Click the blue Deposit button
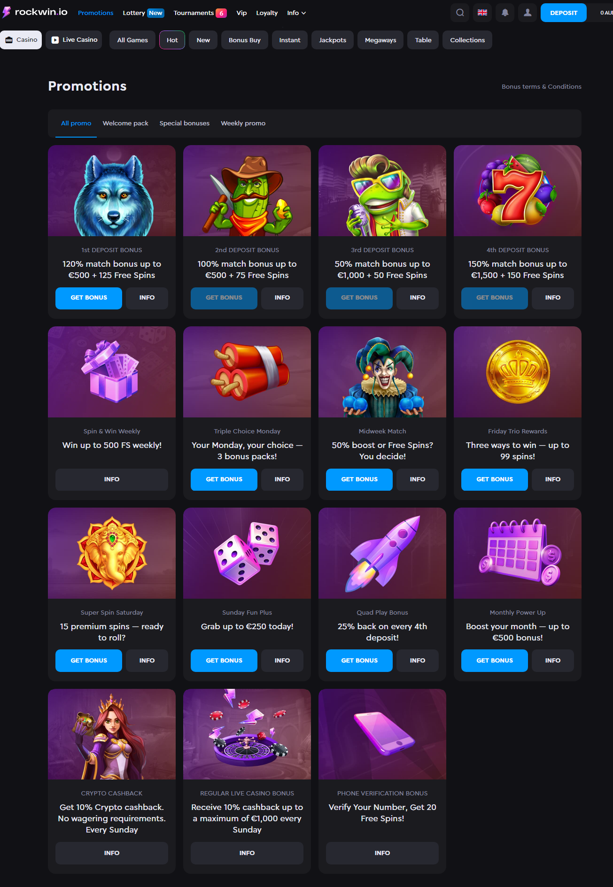This screenshot has height=887, width=613. pos(564,13)
